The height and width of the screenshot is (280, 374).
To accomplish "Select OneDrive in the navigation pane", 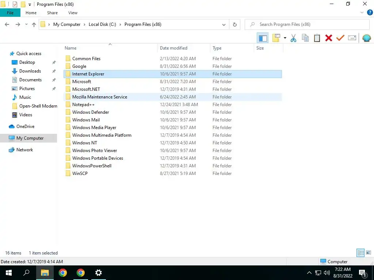I will (25, 127).
